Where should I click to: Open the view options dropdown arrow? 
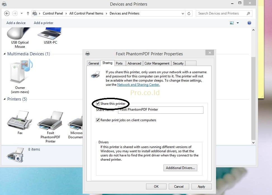point(238,23)
